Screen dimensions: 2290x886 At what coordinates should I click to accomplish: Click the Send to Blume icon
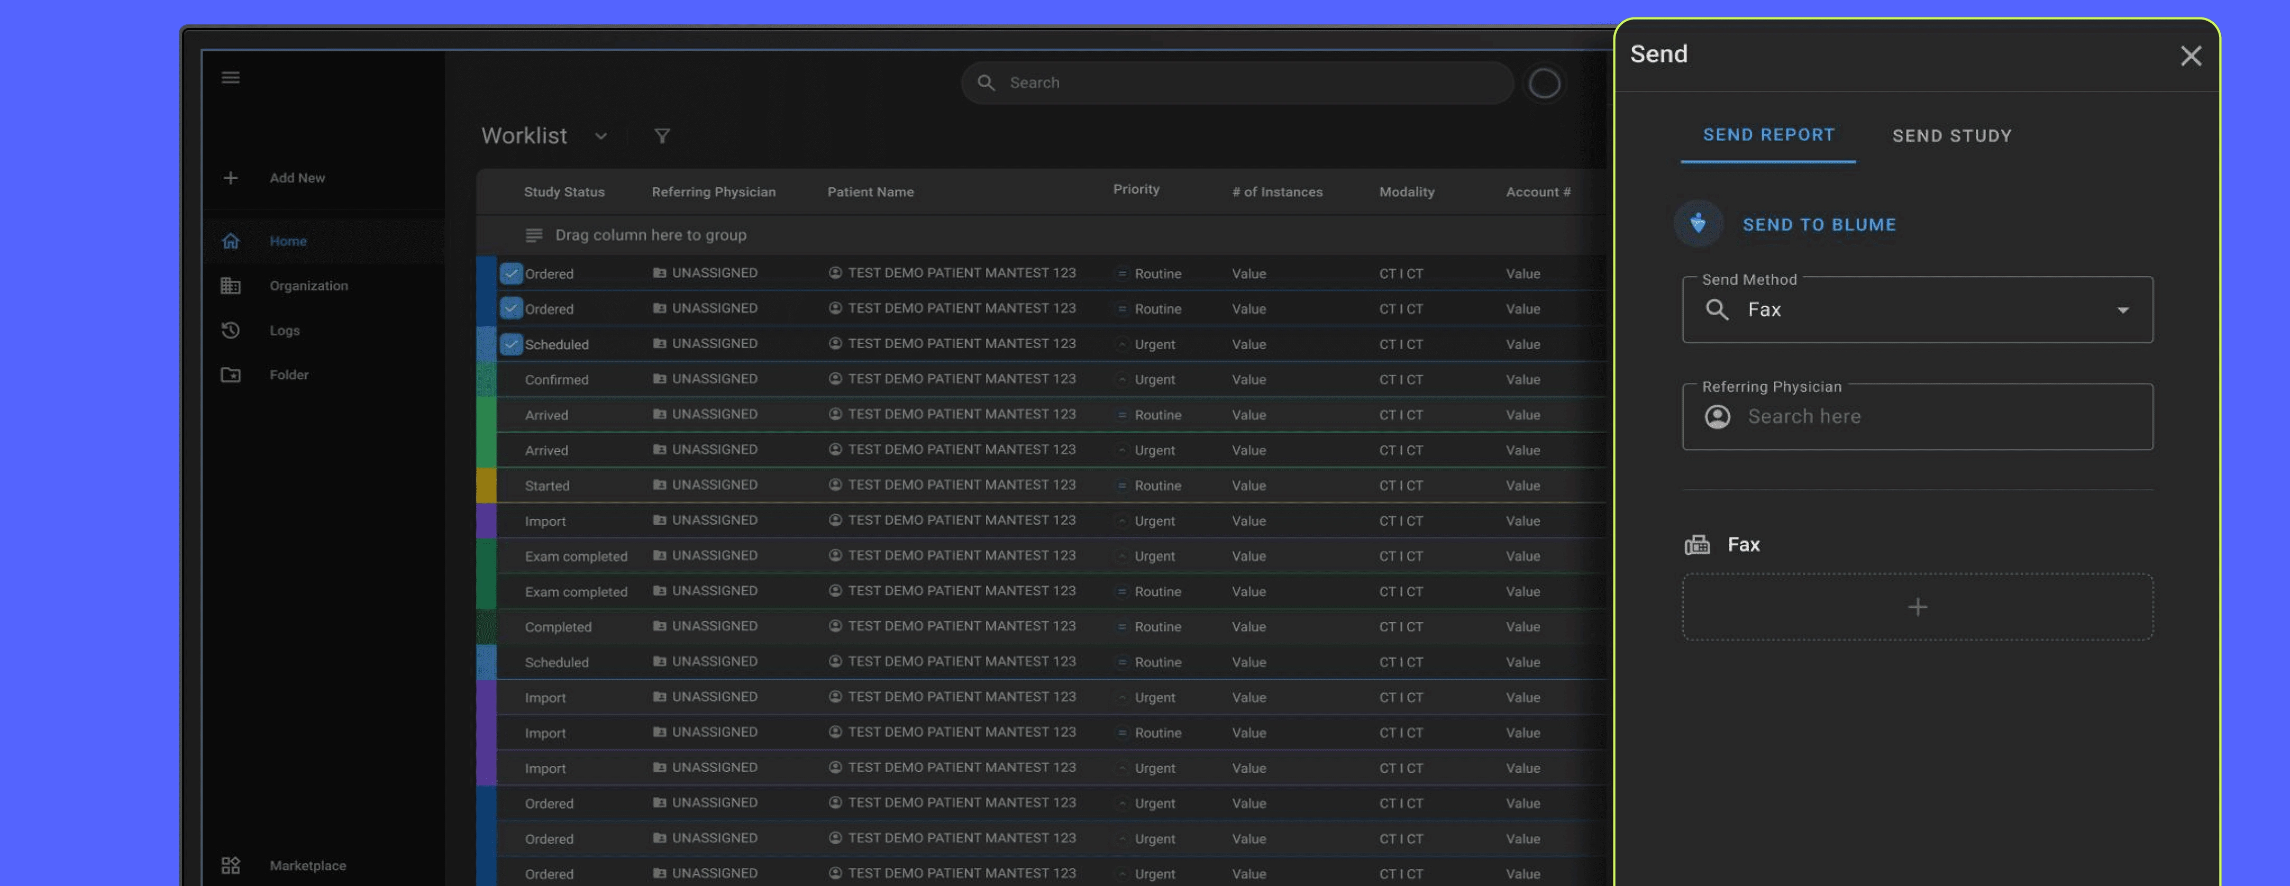(x=1697, y=224)
